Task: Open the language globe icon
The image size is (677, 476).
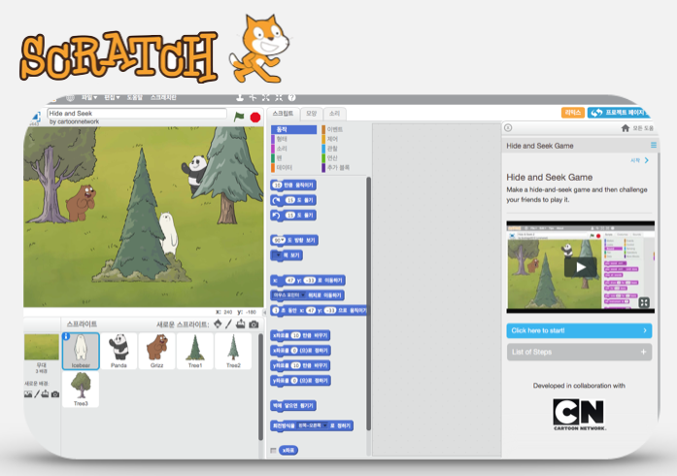Action: [x=70, y=98]
